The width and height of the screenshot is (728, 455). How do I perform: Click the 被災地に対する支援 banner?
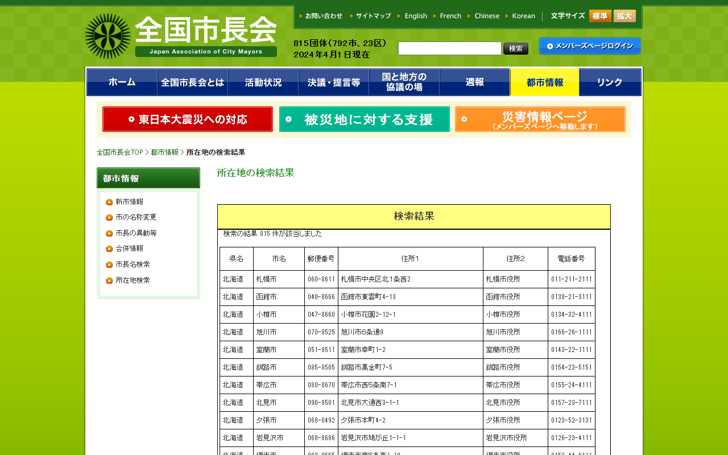click(365, 119)
